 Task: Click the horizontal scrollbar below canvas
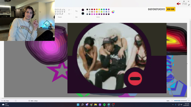point(94,98)
